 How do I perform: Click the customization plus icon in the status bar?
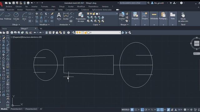[191, 110]
